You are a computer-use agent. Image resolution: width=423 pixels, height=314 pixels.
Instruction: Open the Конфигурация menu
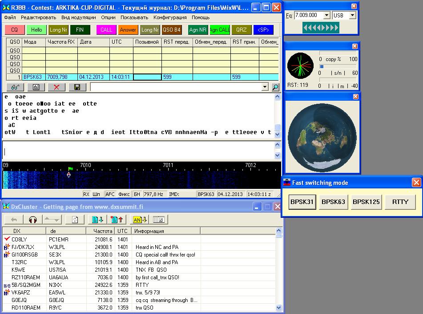pos(170,17)
